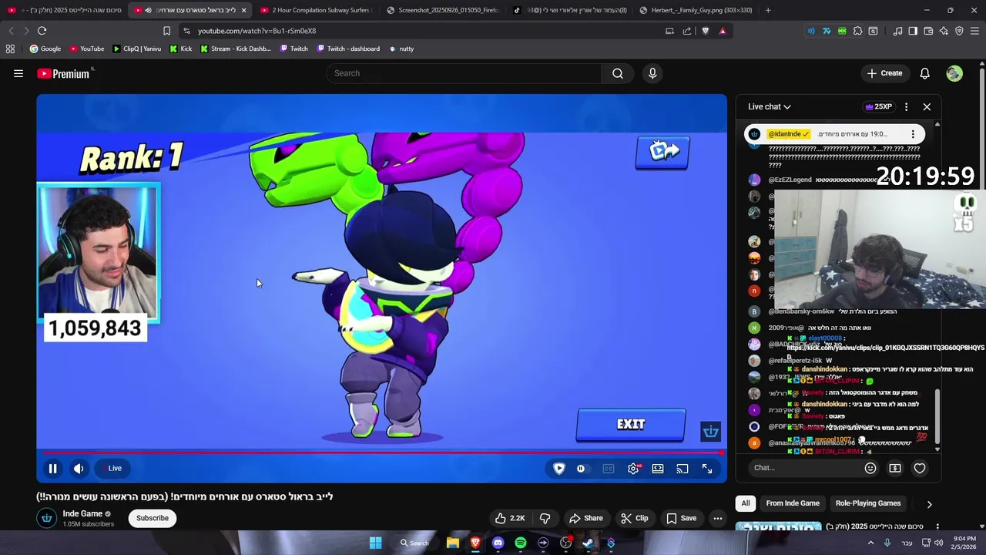Open the Create menu
This screenshot has height=555, width=986.
click(x=884, y=73)
